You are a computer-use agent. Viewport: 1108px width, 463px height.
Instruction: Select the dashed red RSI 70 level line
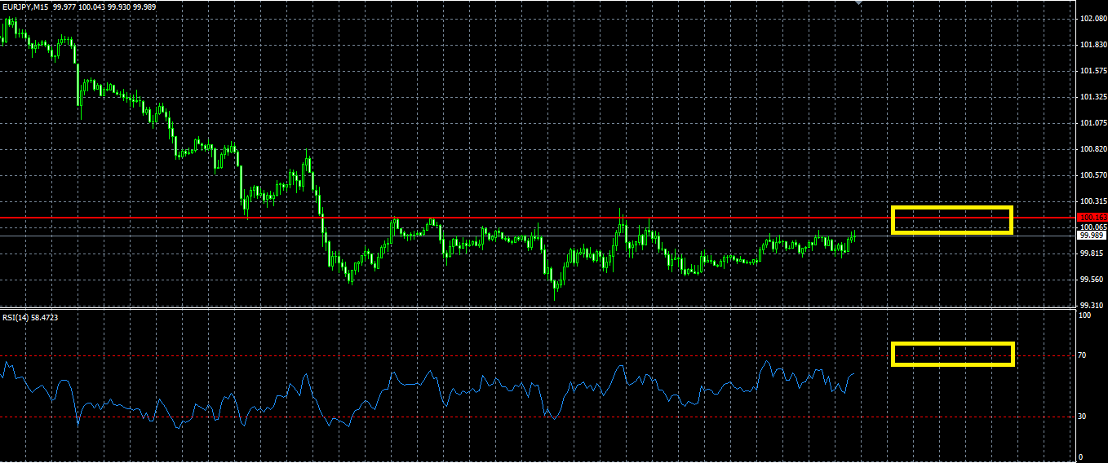point(534,356)
